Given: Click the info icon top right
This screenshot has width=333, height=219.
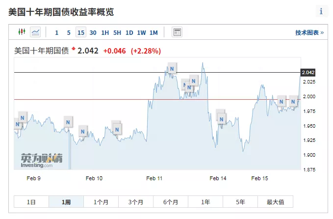Looking at the screenshot, I should pyautogui.click(x=321, y=11).
